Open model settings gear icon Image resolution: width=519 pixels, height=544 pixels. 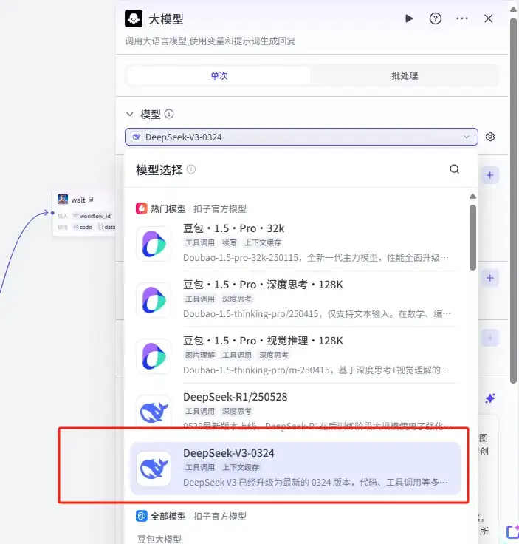490,137
